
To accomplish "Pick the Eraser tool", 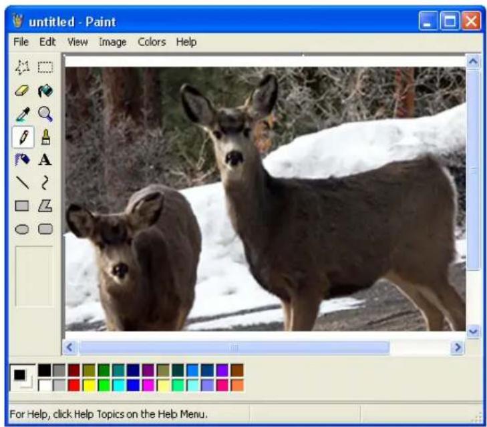I will point(22,91).
